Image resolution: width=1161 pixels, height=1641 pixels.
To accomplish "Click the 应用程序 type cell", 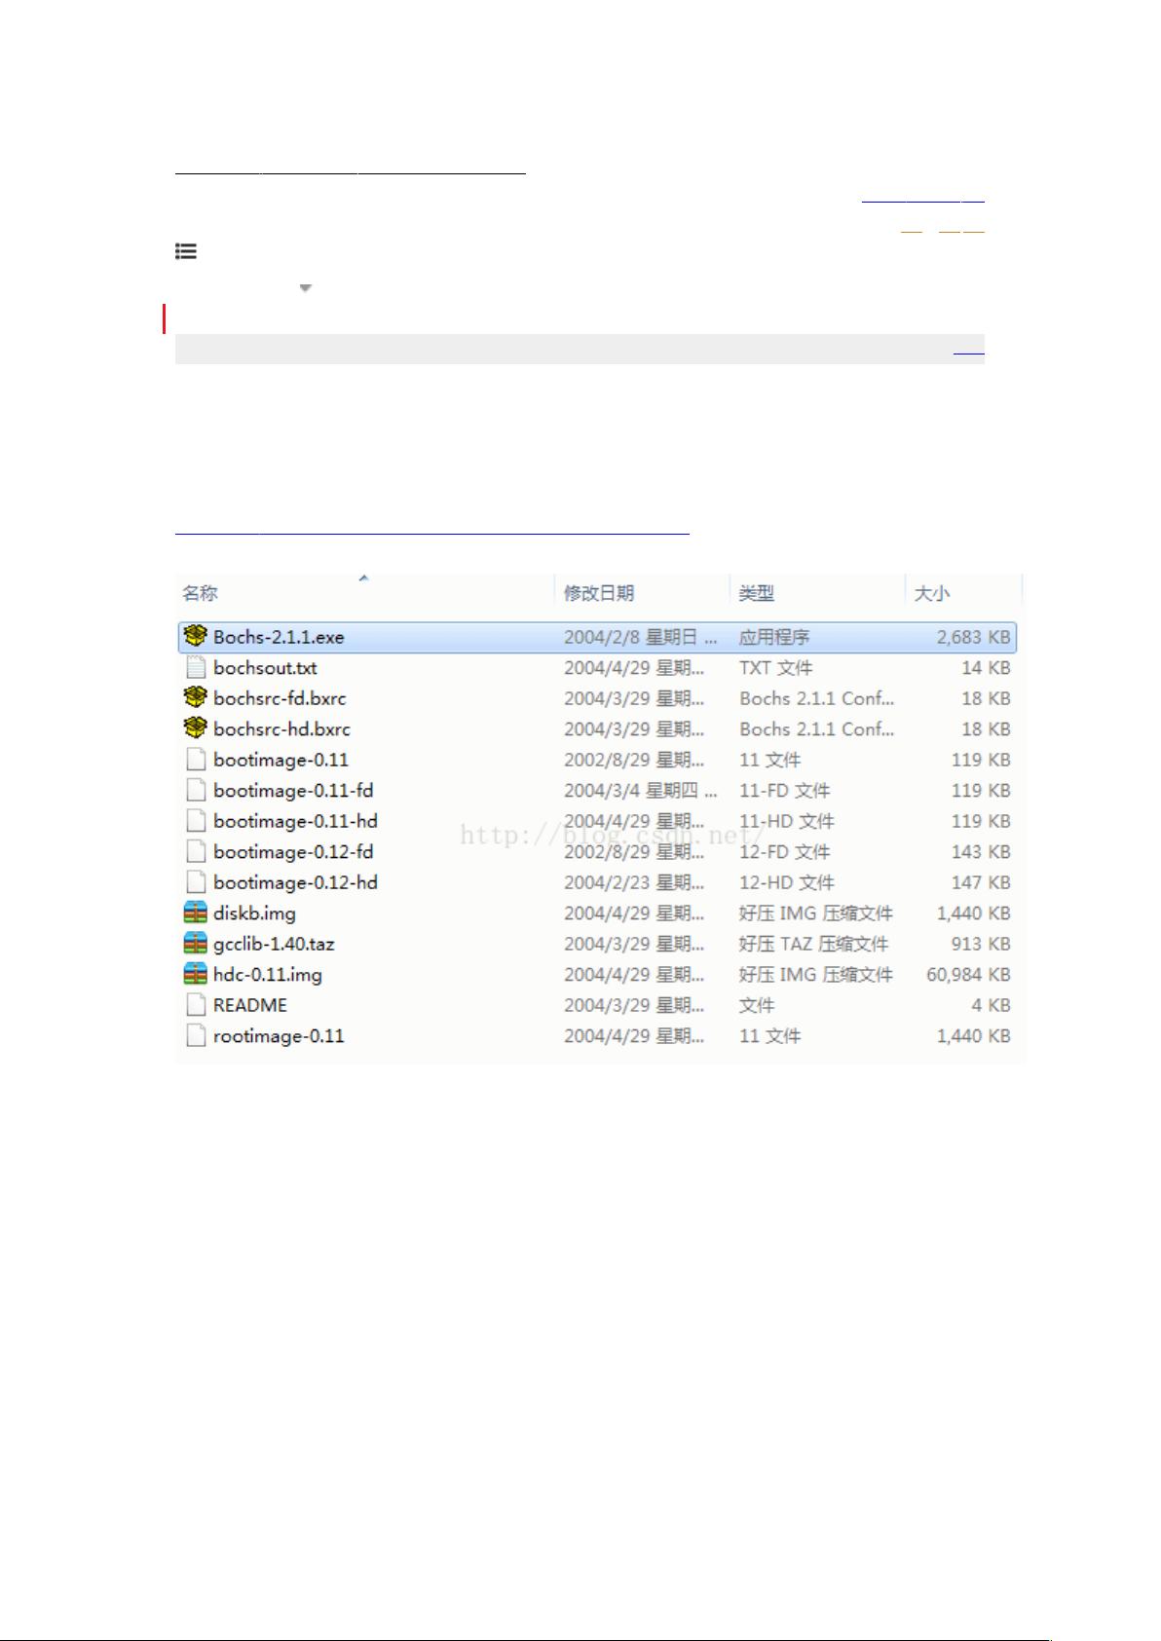I will 774,637.
